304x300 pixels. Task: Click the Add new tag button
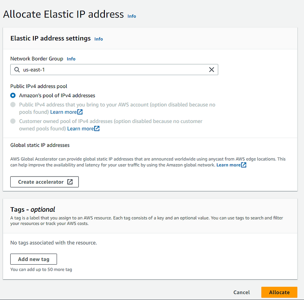pyautogui.click(x=33, y=259)
